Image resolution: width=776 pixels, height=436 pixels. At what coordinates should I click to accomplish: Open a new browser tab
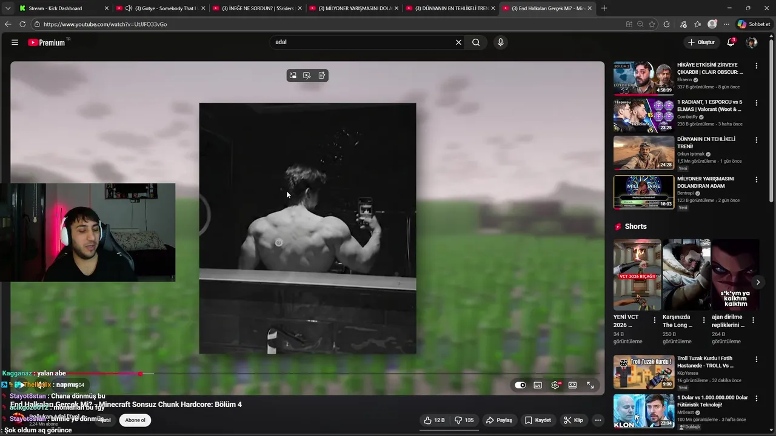[x=604, y=8]
